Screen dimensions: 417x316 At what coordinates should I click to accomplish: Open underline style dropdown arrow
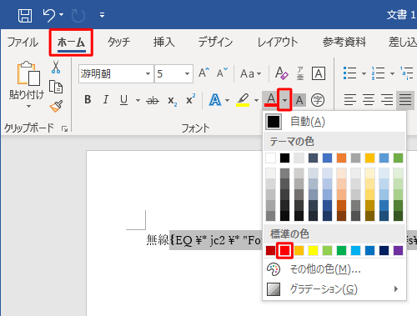coord(138,100)
